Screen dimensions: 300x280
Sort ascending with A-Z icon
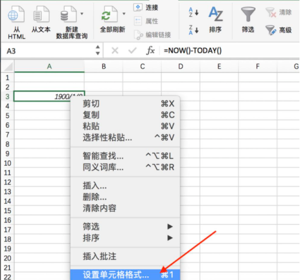pos(193,12)
